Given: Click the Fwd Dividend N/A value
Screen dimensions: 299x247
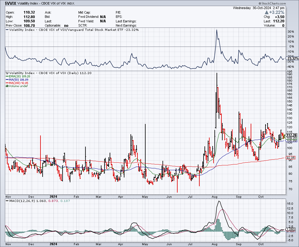Looking at the screenshot, I should pyautogui.click(x=103, y=17).
